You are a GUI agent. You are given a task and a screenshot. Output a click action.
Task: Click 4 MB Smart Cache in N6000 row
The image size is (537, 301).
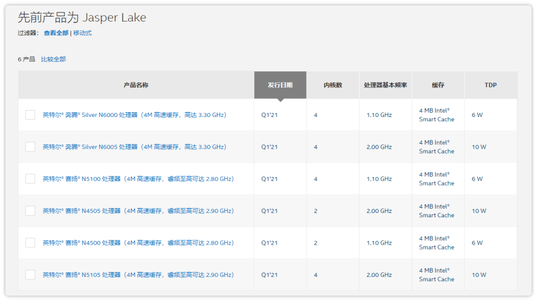tap(437, 115)
